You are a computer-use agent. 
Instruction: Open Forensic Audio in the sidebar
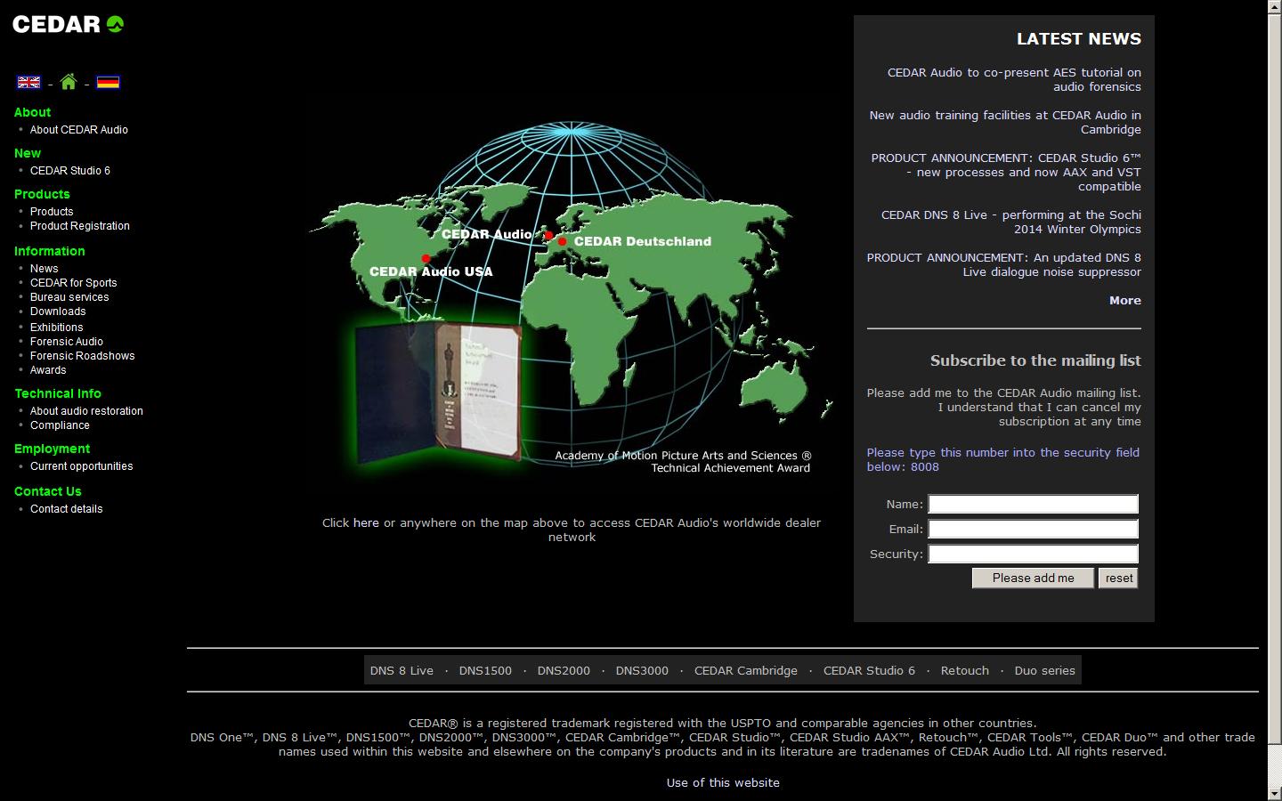67,342
